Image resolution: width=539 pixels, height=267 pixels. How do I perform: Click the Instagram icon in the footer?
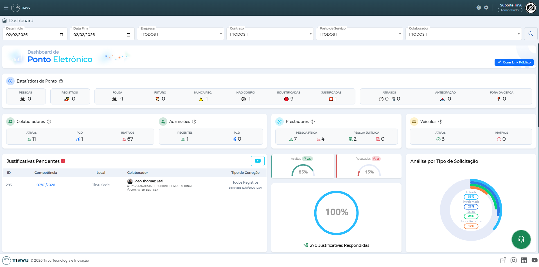click(513, 261)
